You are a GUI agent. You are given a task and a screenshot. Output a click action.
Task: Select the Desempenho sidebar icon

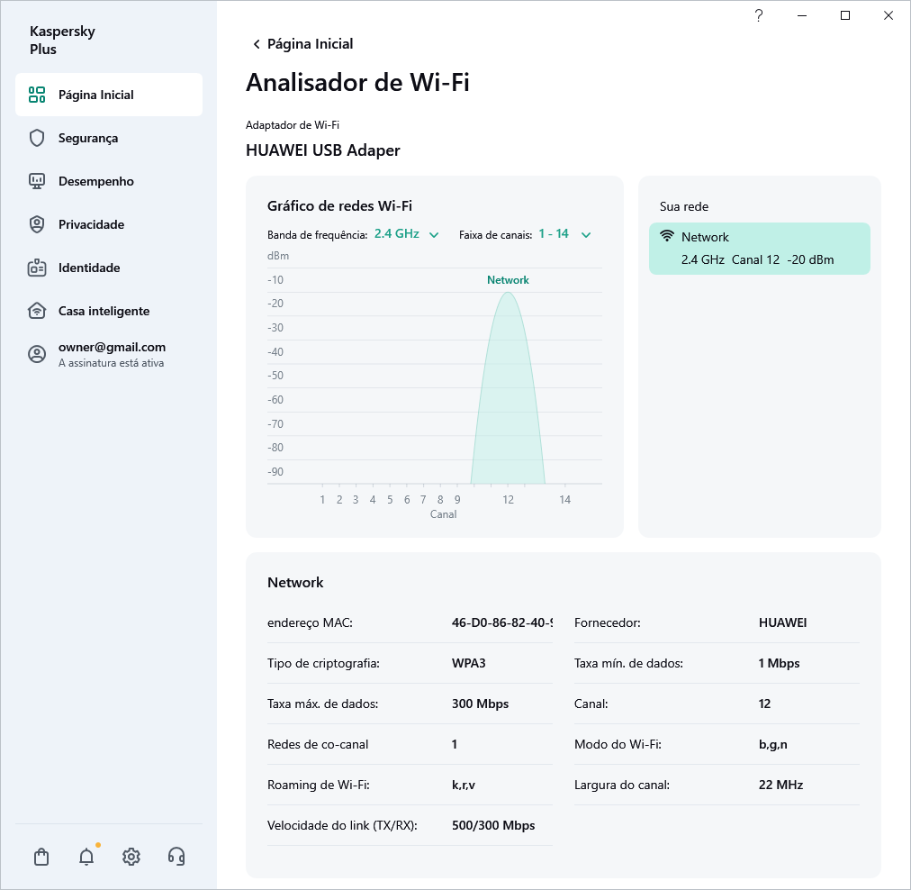coord(36,181)
